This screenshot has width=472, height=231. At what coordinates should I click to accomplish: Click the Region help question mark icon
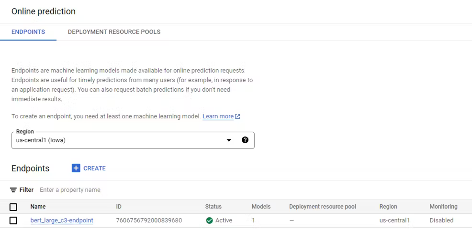click(x=245, y=140)
